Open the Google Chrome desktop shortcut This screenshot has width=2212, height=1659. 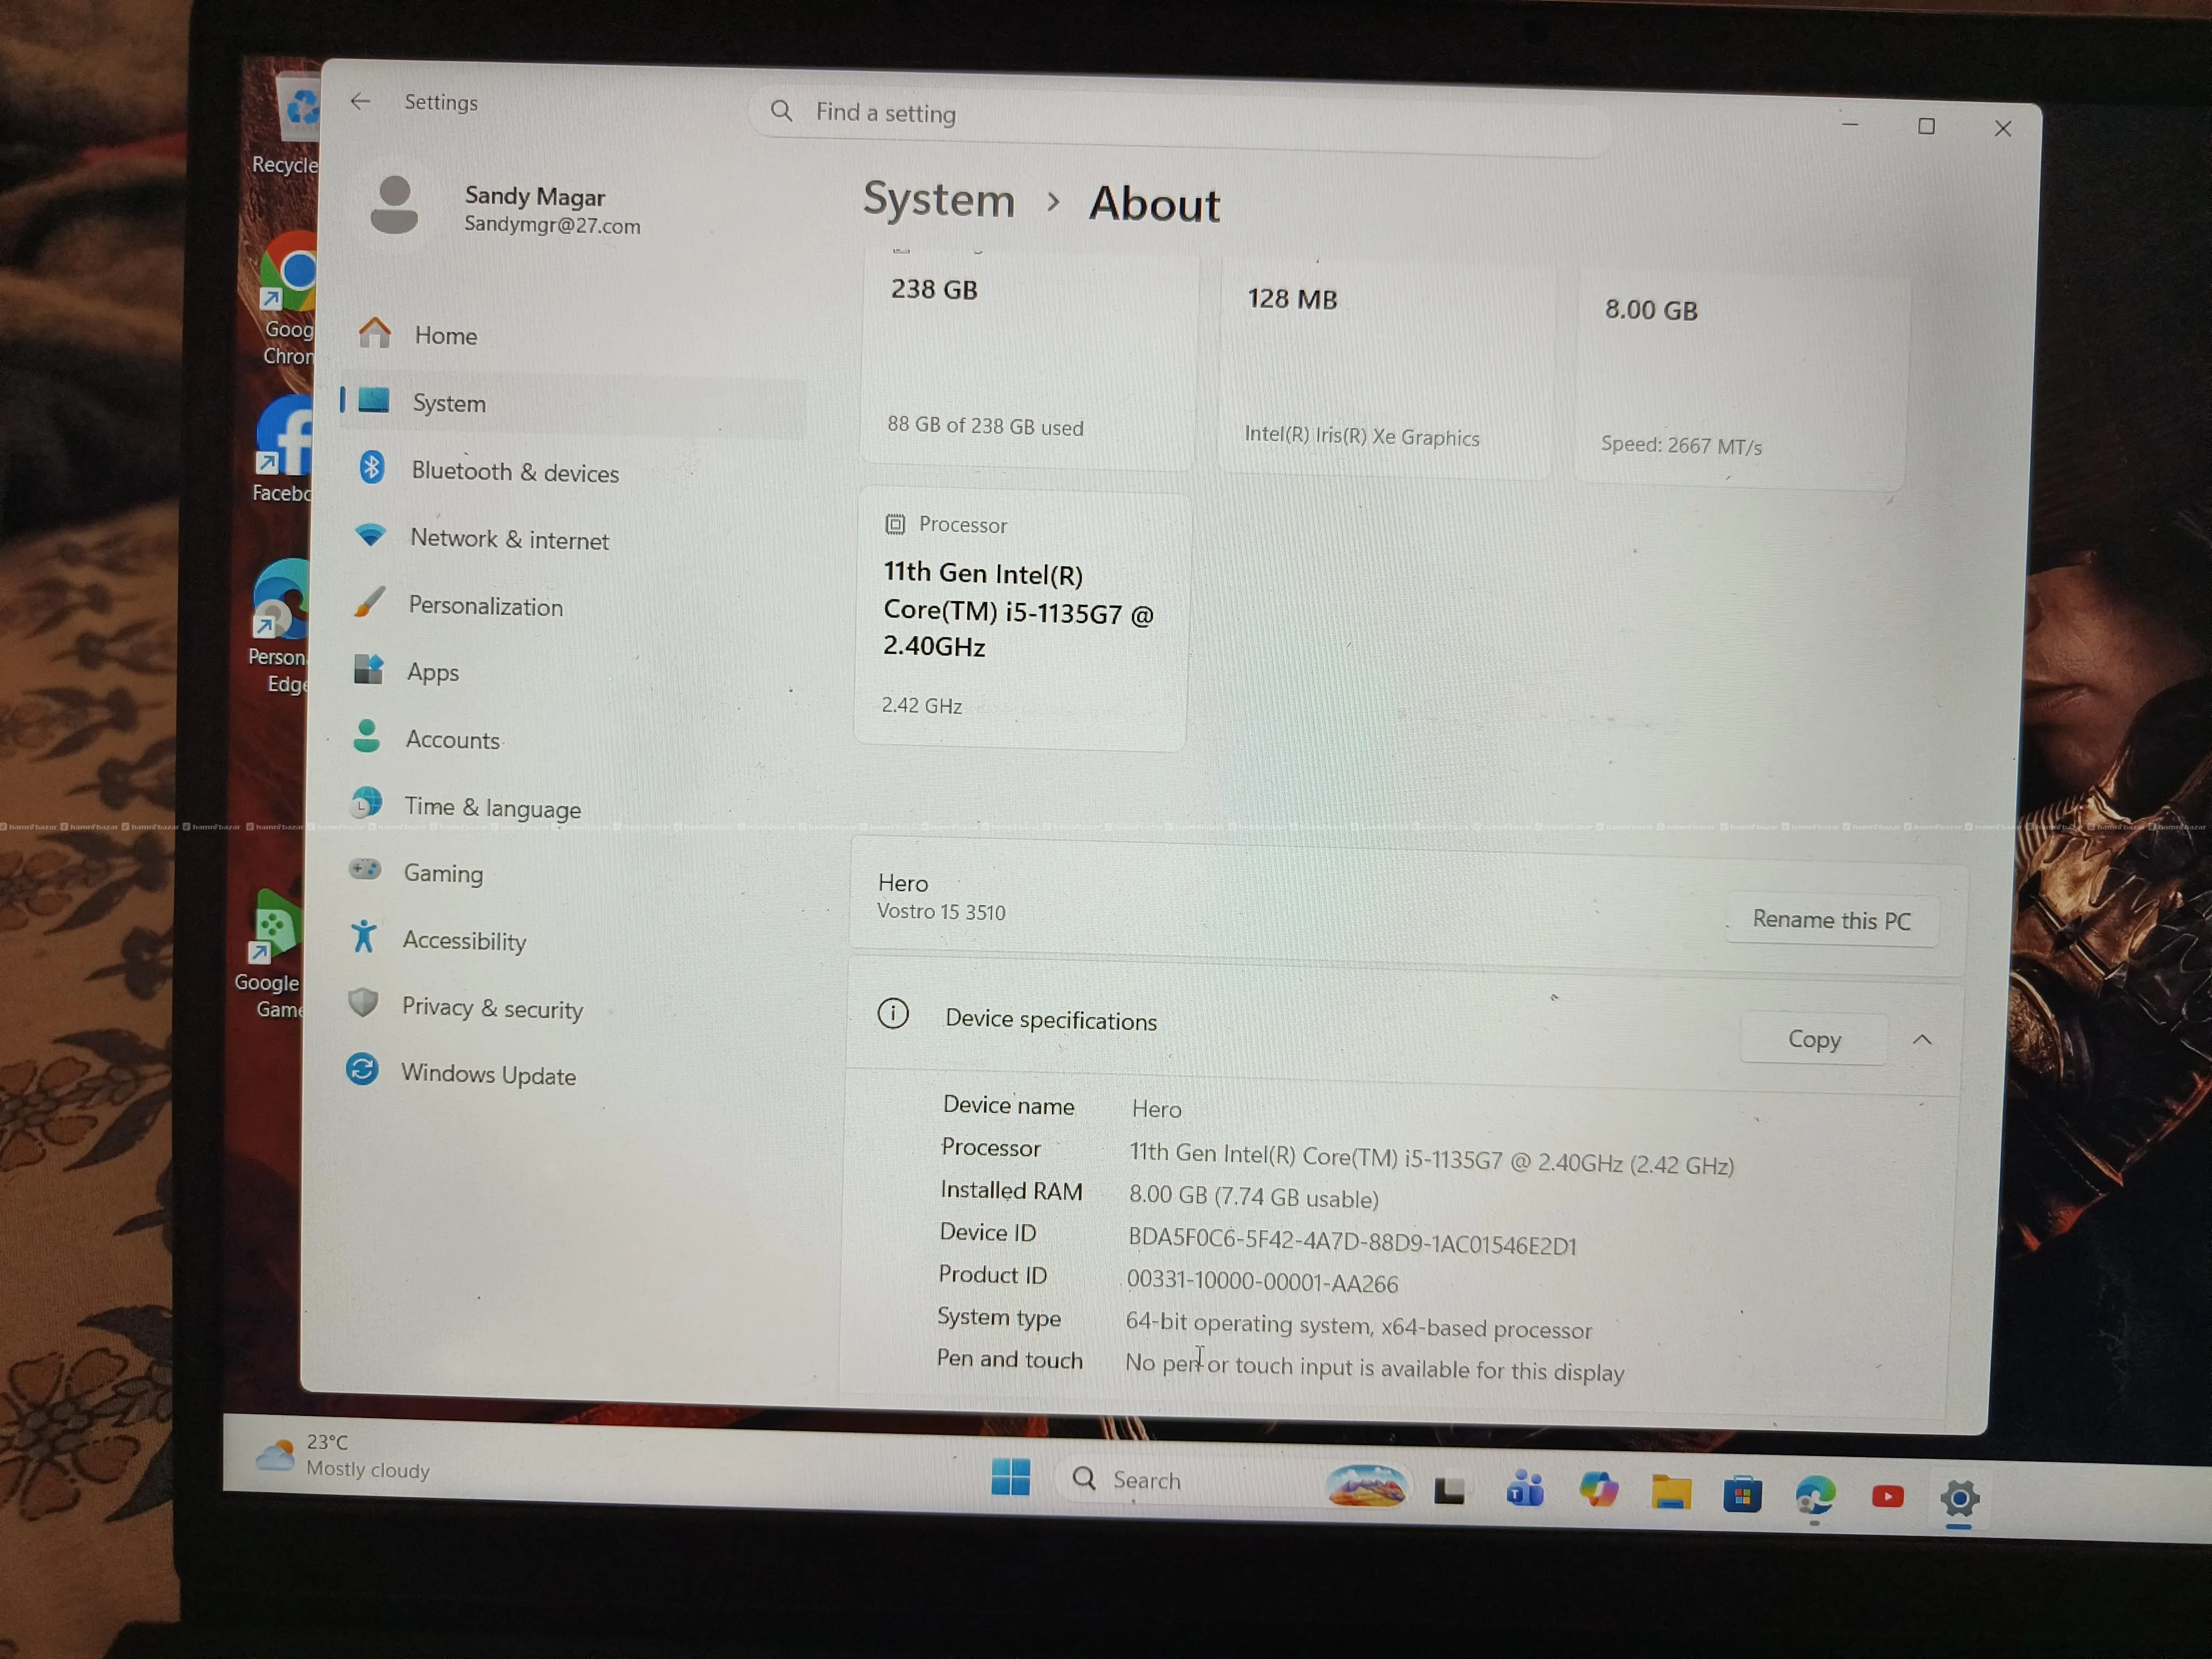tap(288, 299)
